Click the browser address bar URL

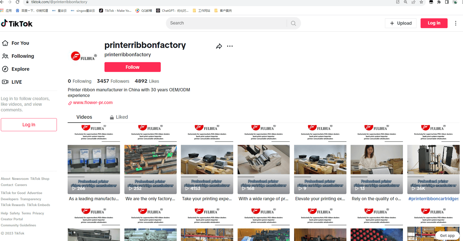tap(59, 2)
